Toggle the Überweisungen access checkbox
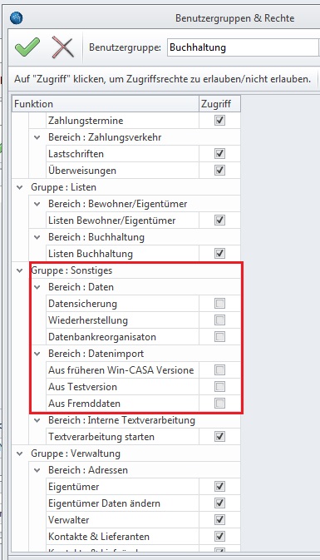 point(219,171)
